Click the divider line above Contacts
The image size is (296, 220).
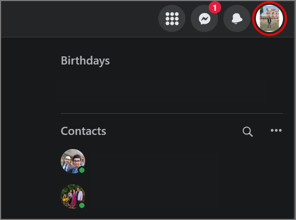[x=172, y=113]
